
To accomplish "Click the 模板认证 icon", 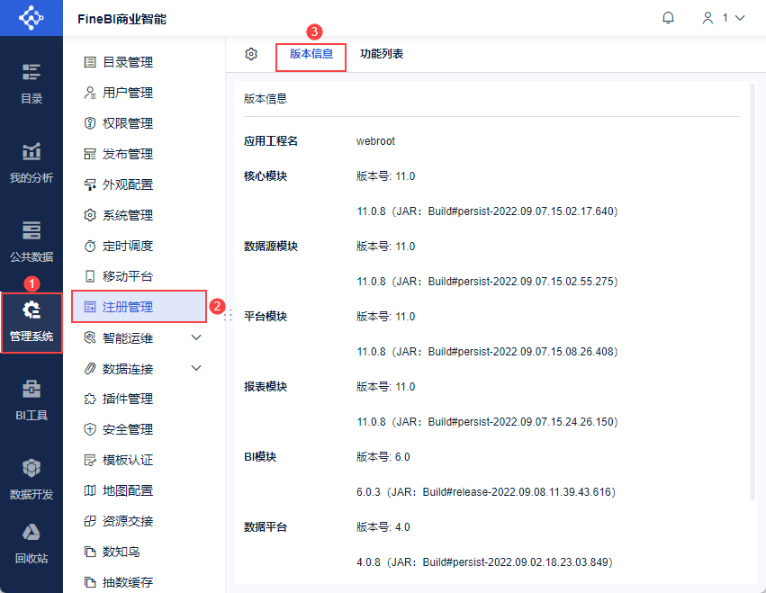I will point(90,460).
